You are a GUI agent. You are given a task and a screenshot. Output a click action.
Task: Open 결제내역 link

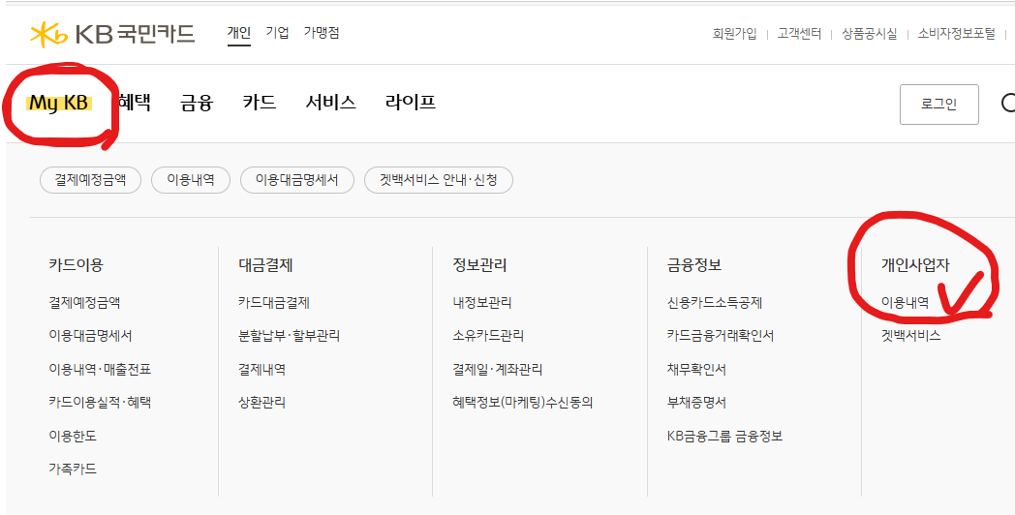pos(261,369)
